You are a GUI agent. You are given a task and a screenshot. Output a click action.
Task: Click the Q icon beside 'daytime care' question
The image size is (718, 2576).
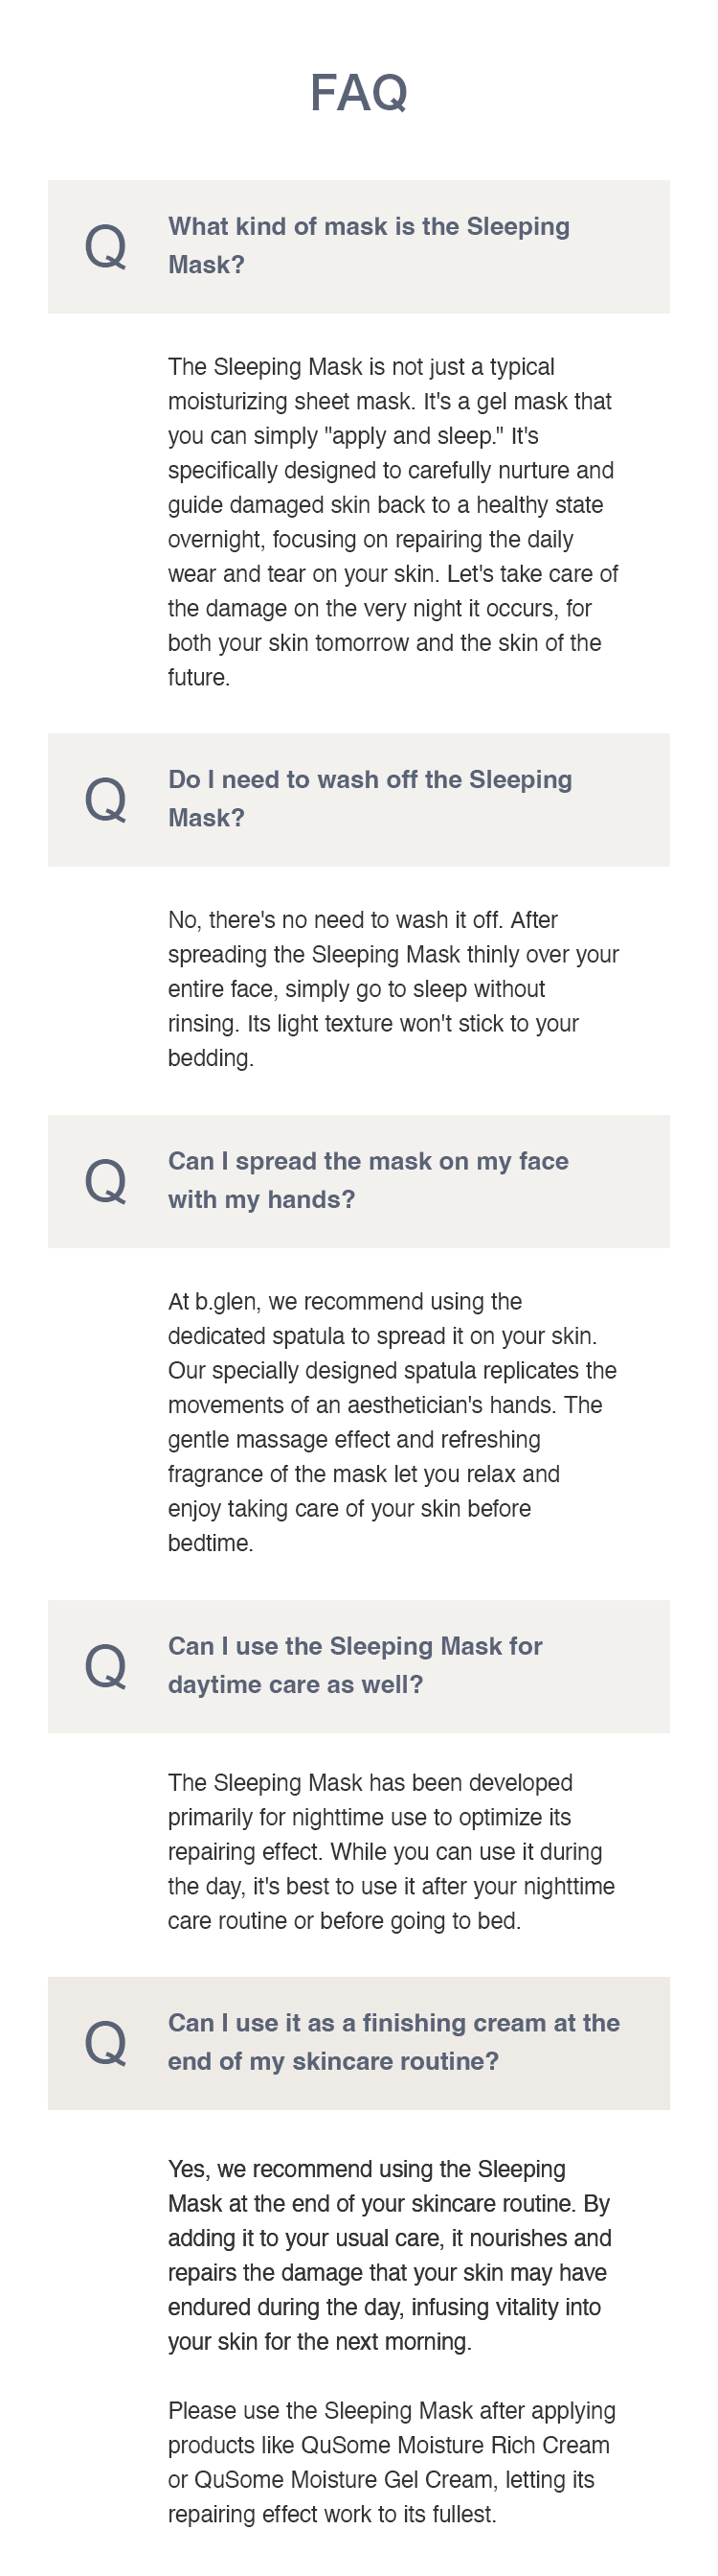tap(105, 1666)
